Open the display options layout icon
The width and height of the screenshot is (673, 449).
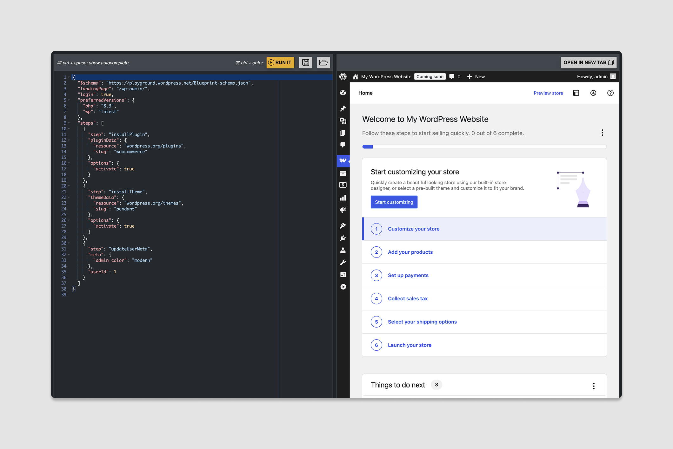576,93
